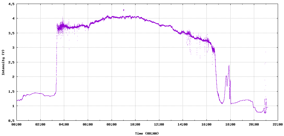The height and width of the screenshot is (136, 284).
Task: Select the 14:00 x-axis tick label
Action: (183, 124)
